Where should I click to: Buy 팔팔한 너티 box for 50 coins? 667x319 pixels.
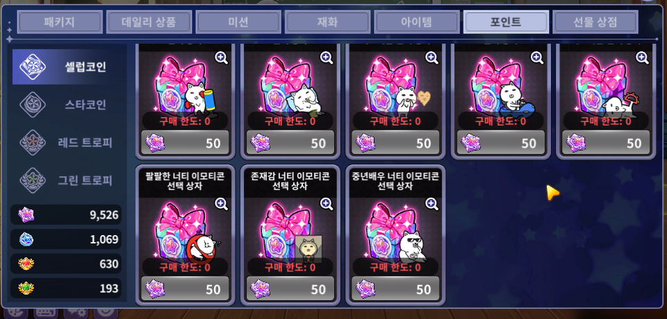[x=185, y=289]
